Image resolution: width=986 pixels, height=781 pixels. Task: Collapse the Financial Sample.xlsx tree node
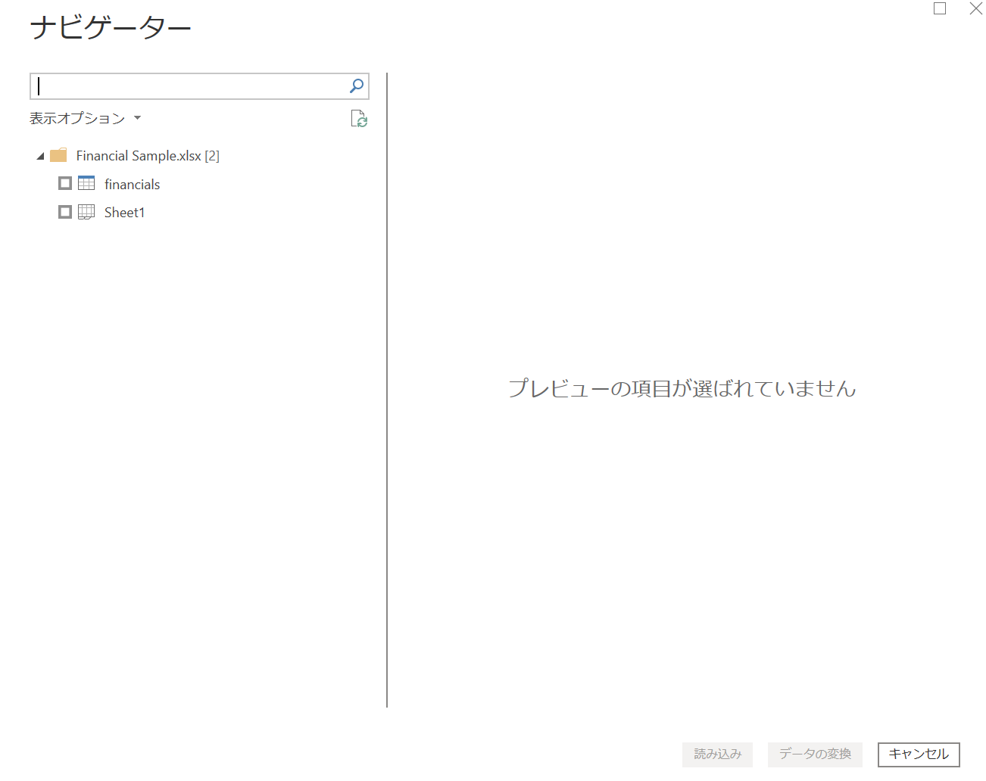tap(40, 155)
